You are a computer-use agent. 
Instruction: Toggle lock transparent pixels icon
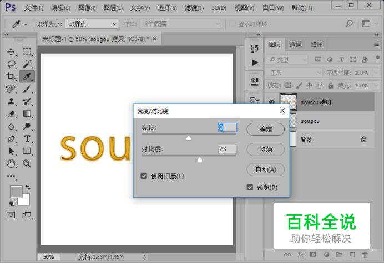[288, 85]
